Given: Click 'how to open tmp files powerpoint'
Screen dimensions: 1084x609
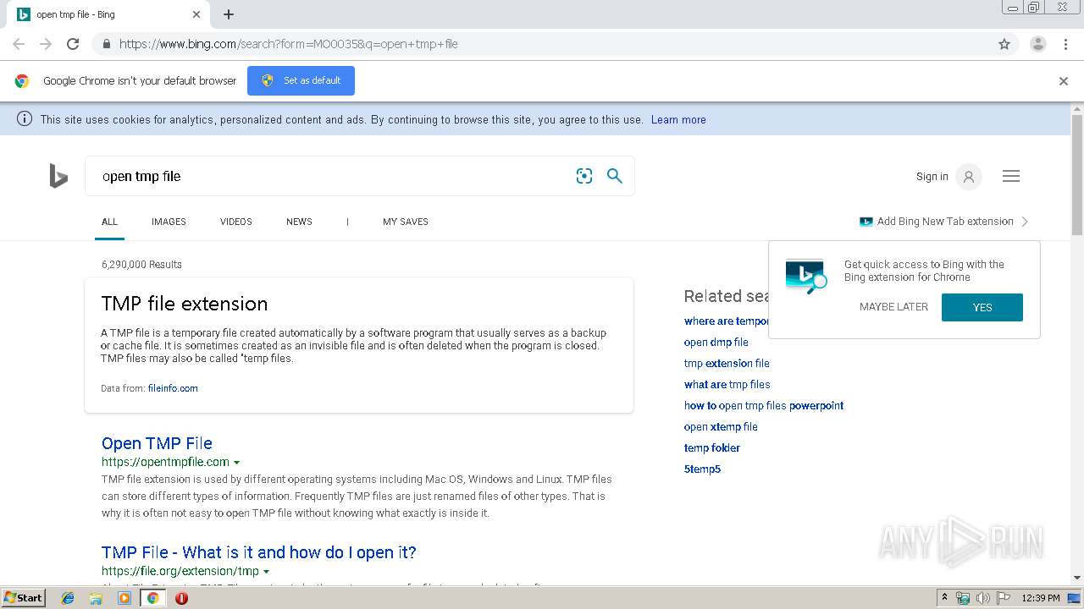Looking at the screenshot, I should 764,406.
